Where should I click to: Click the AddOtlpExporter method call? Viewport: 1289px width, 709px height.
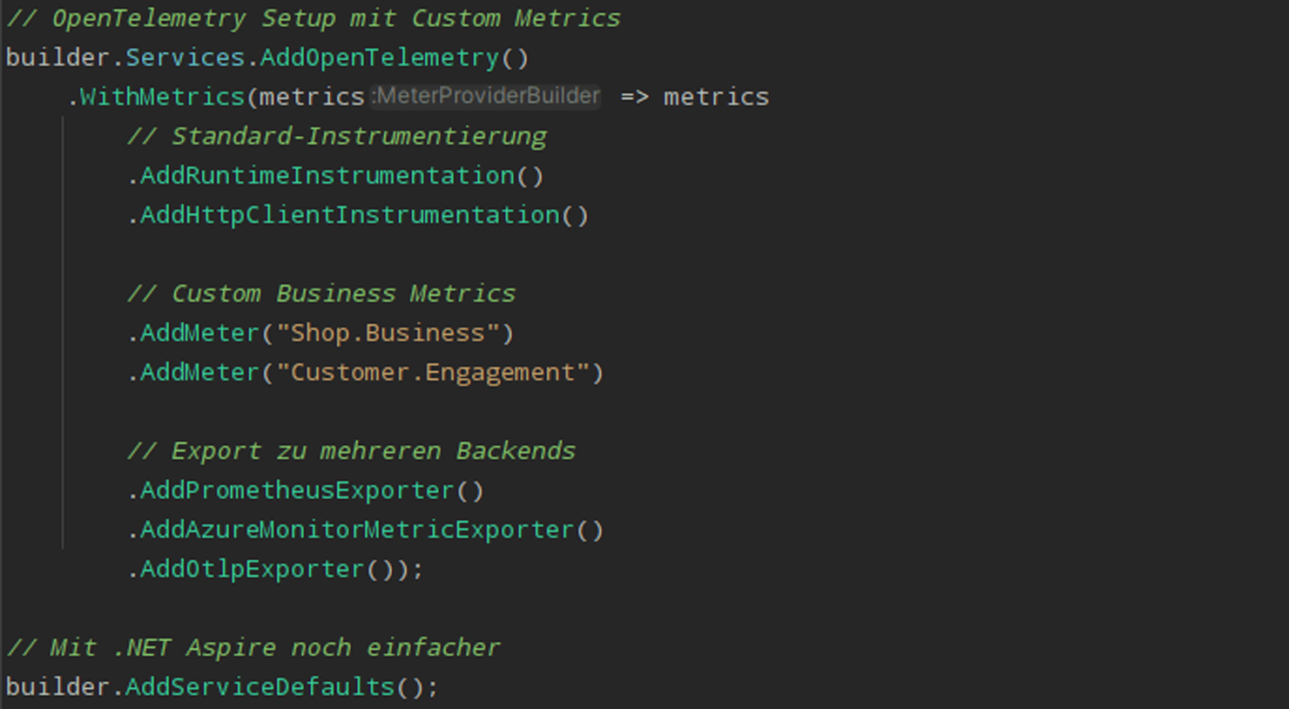tap(252, 570)
